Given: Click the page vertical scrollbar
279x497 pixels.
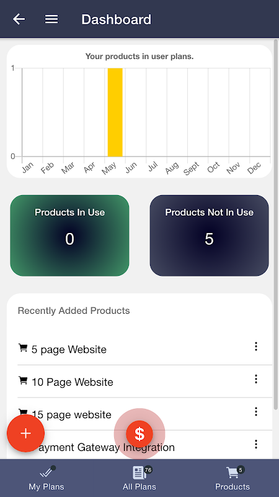Looking at the screenshot, I should 275,225.
